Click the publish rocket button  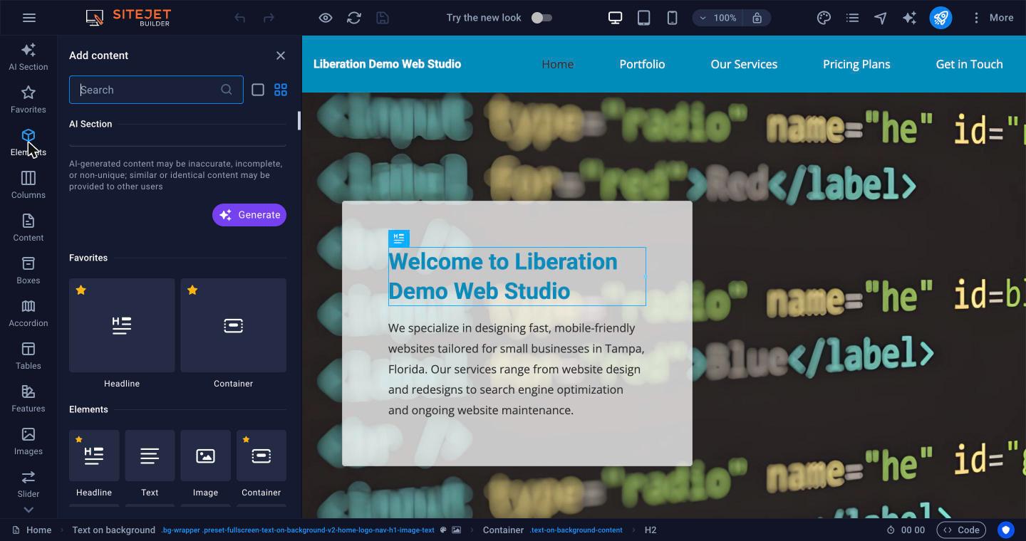[x=940, y=18]
